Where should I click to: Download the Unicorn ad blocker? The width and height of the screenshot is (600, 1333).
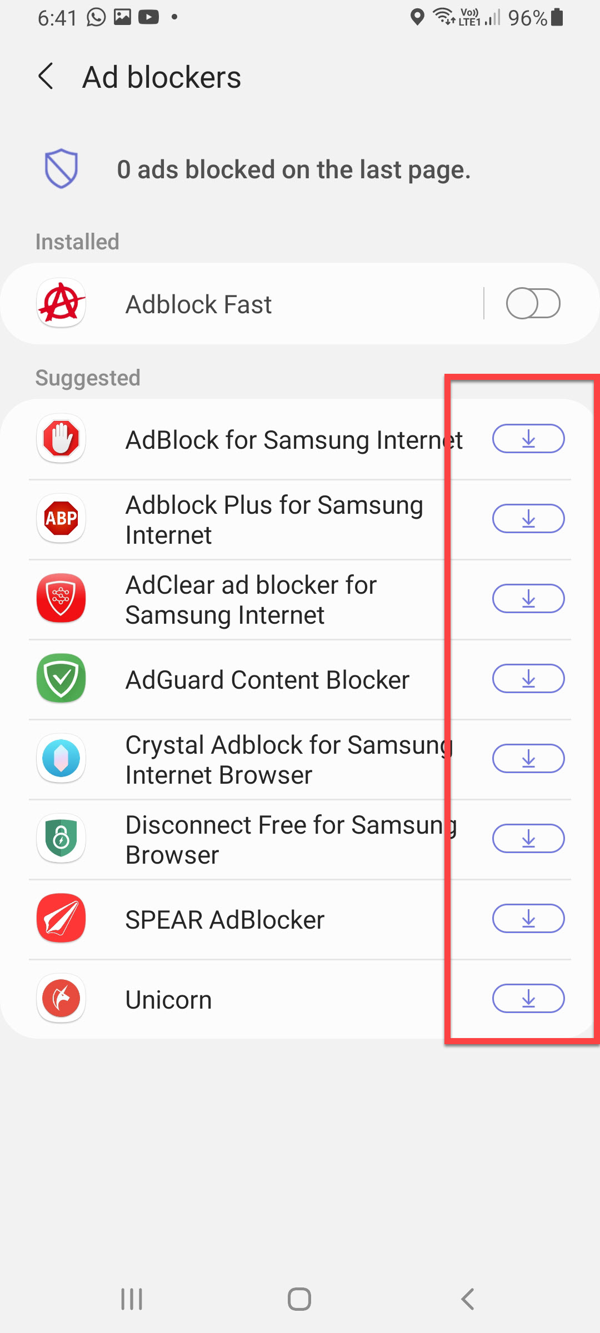click(x=528, y=999)
